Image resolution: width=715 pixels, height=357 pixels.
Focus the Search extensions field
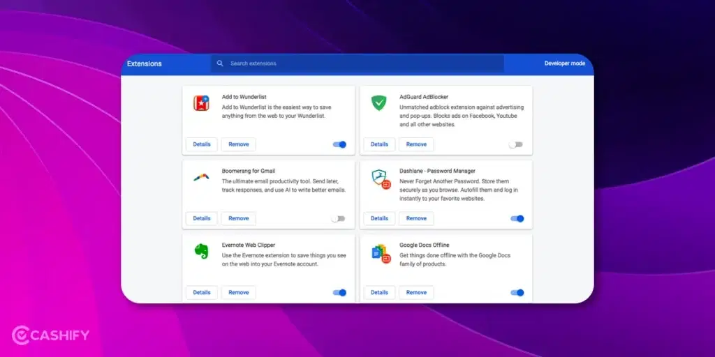357,63
